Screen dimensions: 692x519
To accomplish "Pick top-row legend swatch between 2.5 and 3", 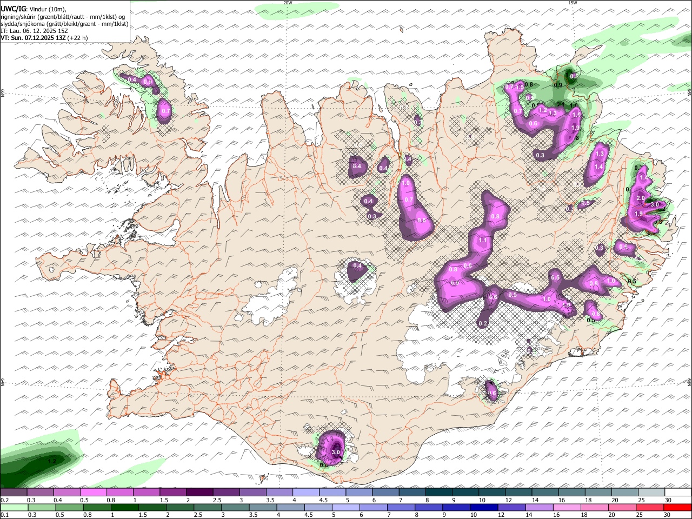I will click(x=226, y=493).
